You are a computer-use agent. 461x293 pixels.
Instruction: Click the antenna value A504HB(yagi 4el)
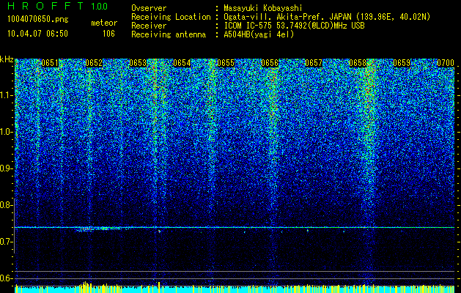pyautogui.click(x=259, y=34)
